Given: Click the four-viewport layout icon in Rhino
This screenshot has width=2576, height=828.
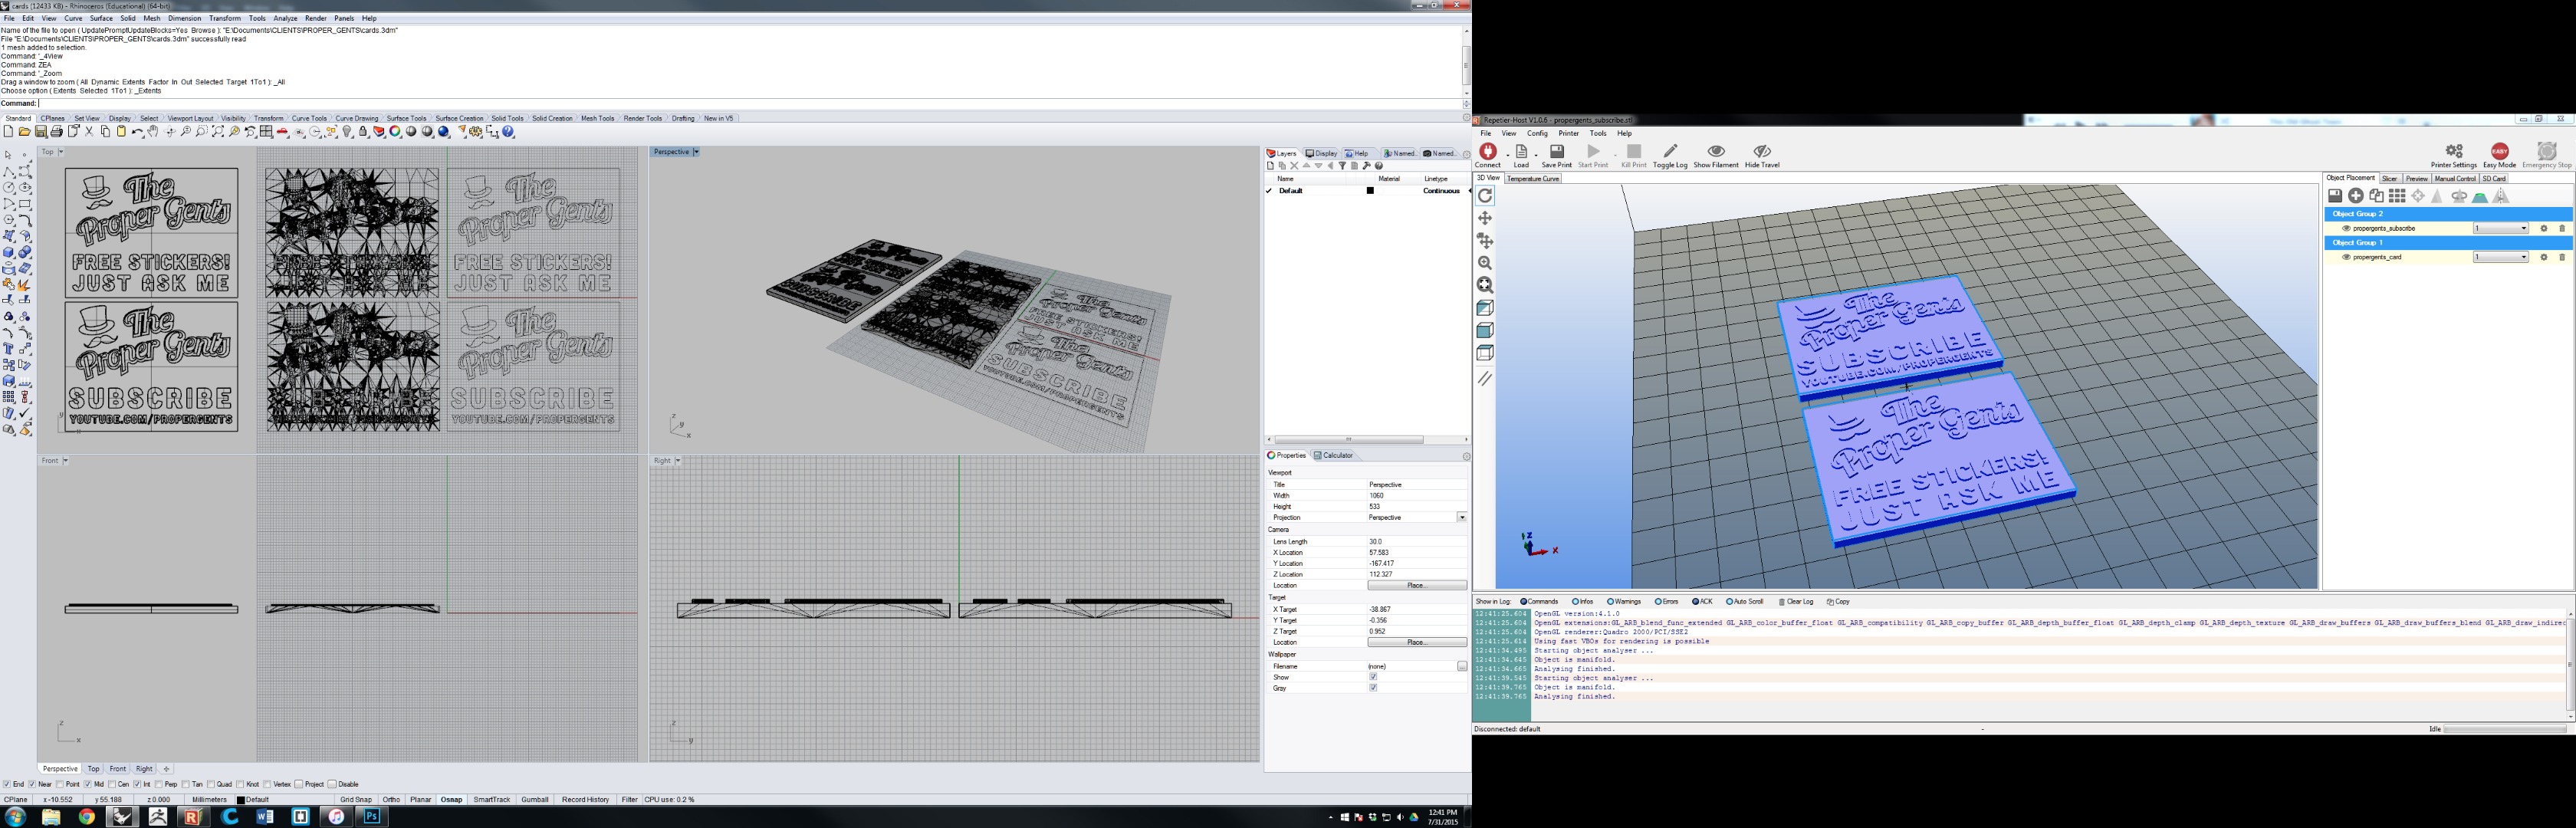Looking at the screenshot, I should (266, 132).
